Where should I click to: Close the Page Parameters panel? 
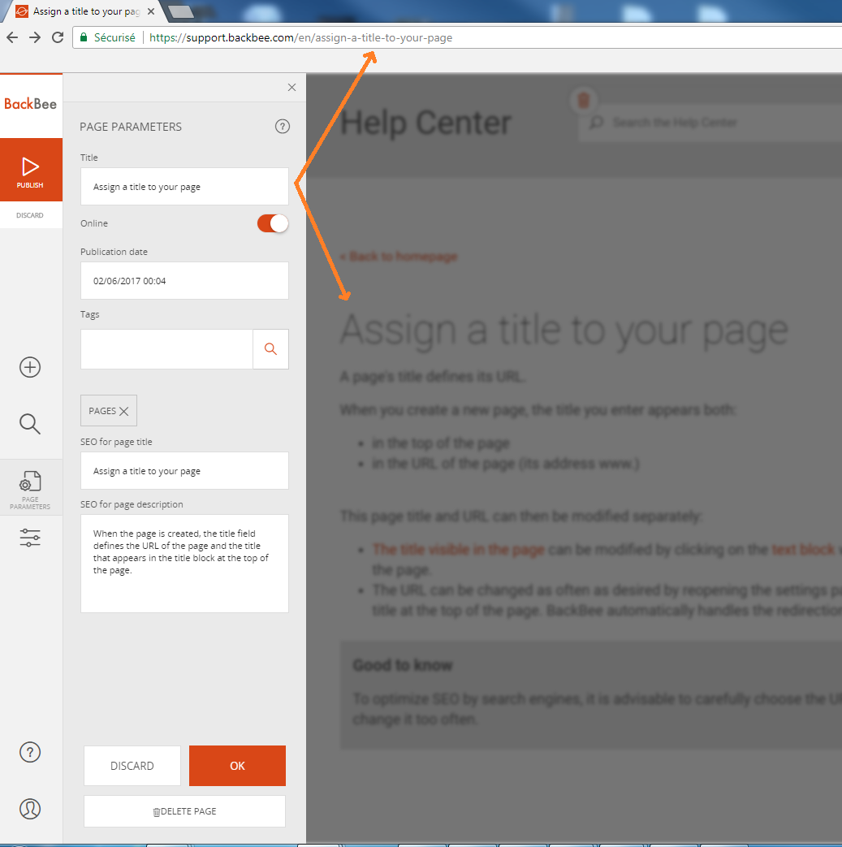coord(291,88)
